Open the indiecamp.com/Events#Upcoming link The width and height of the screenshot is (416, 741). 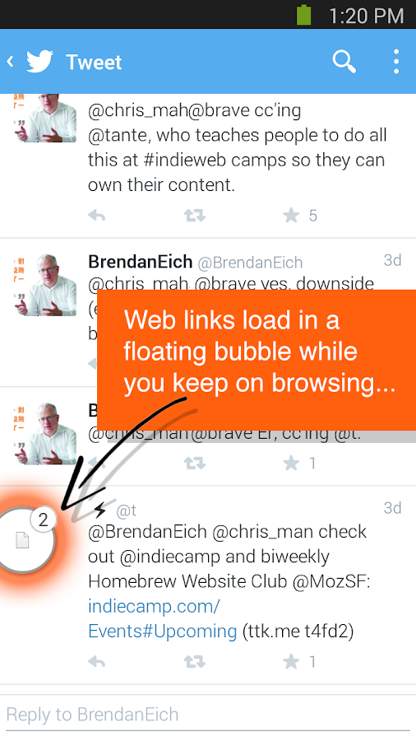pyautogui.click(x=162, y=618)
